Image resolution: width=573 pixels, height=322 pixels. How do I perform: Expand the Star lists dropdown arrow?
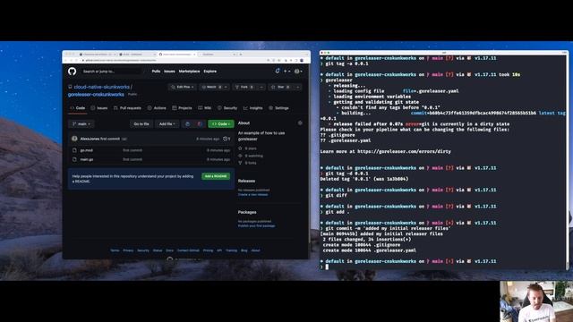(x=298, y=87)
